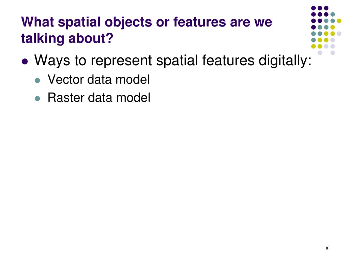Viewport: 349px width, 261px height.
Task: Click the word "Ways" in the main bullet
Action: [x=52, y=60]
